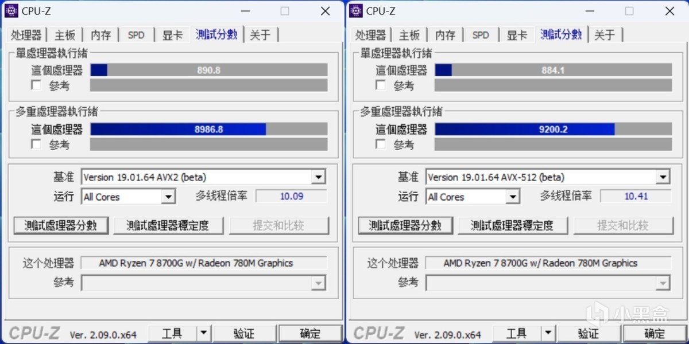This screenshot has width=689, height=344.
Task: Expand AVX2 benchmark version dropdown in left window
Action: [319, 177]
